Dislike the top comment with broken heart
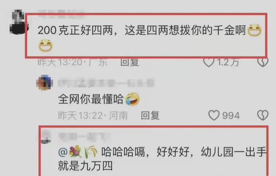This screenshot has height=176, width=276. tap(263, 62)
